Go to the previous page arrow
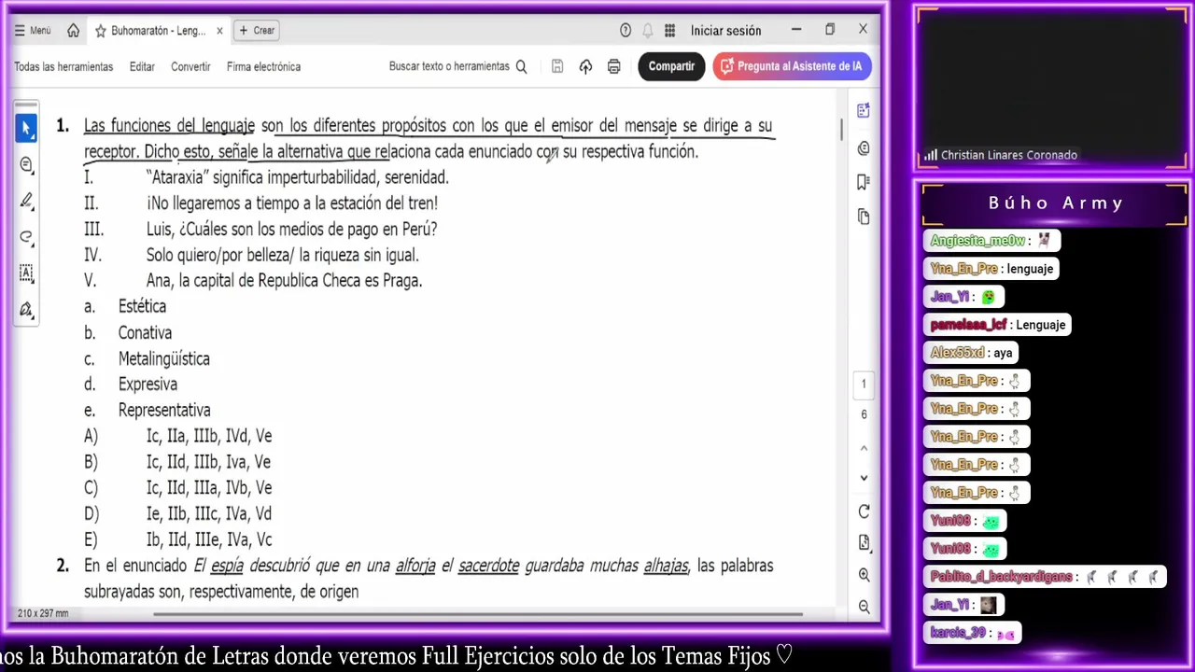Screen dimensions: 1195x672 pos(864,448)
